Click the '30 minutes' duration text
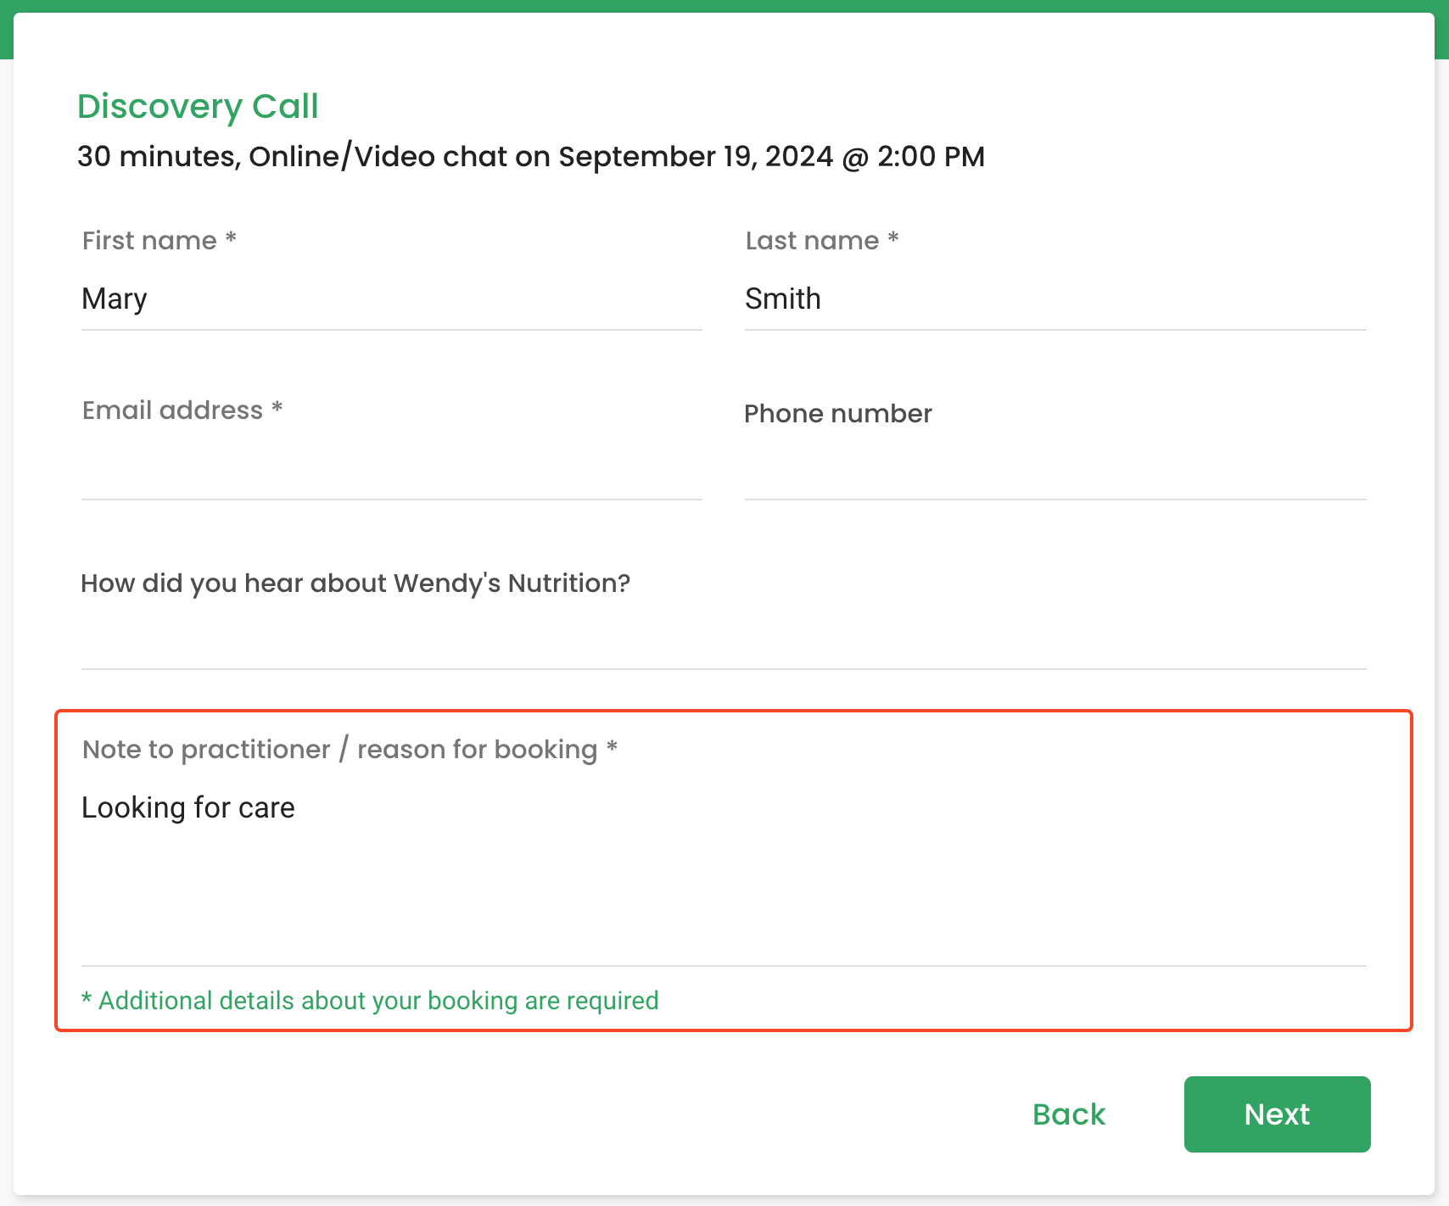This screenshot has height=1206, width=1449. [156, 157]
